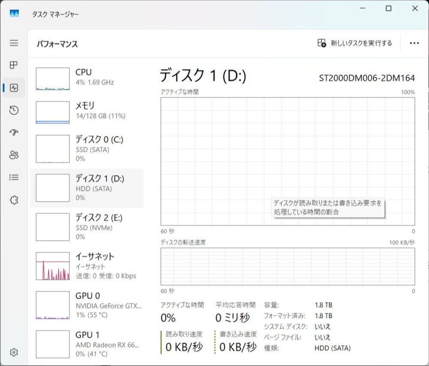Select the イーサネット entry

point(87,266)
